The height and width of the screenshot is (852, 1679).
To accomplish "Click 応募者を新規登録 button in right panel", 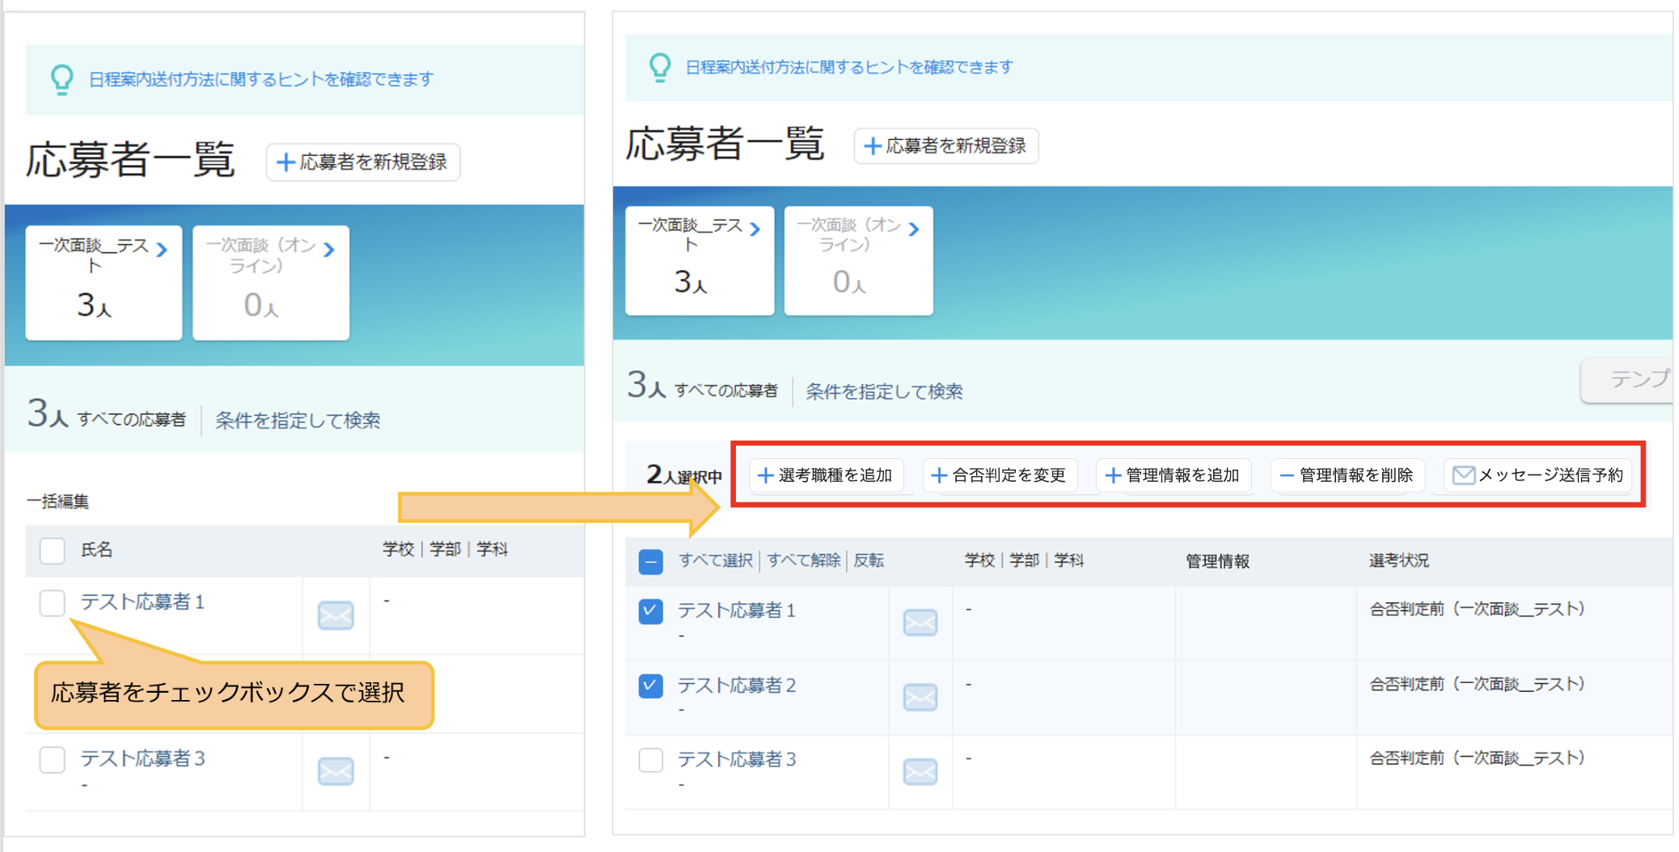I will point(946,146).
